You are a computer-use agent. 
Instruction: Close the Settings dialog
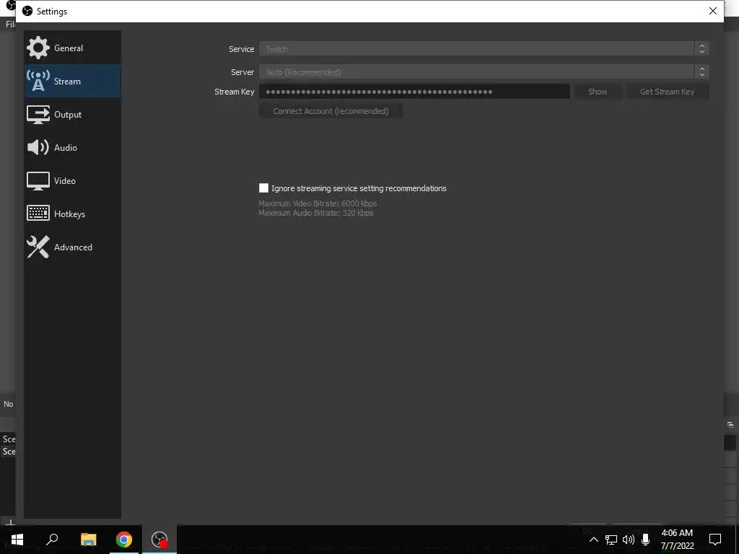click(712, 11)
